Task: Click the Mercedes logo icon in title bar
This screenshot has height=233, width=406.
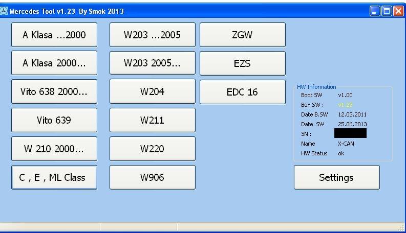Action: [x=5, y=11]
